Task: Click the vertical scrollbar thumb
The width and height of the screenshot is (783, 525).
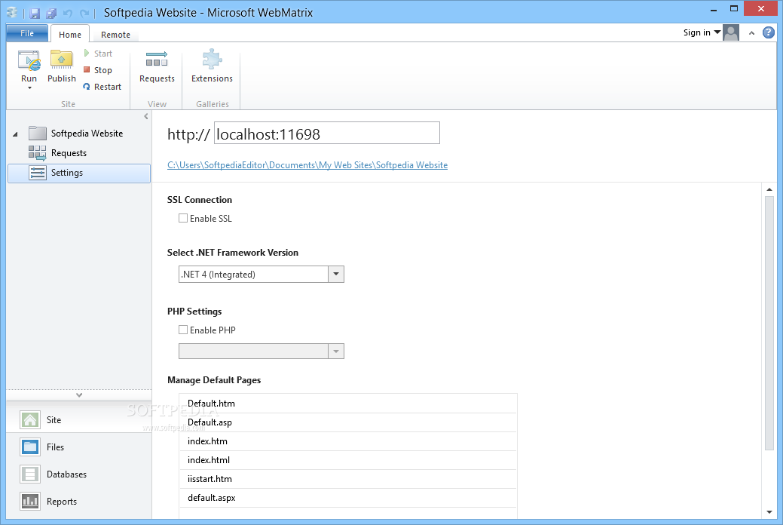Action: (x=769, y=324)
